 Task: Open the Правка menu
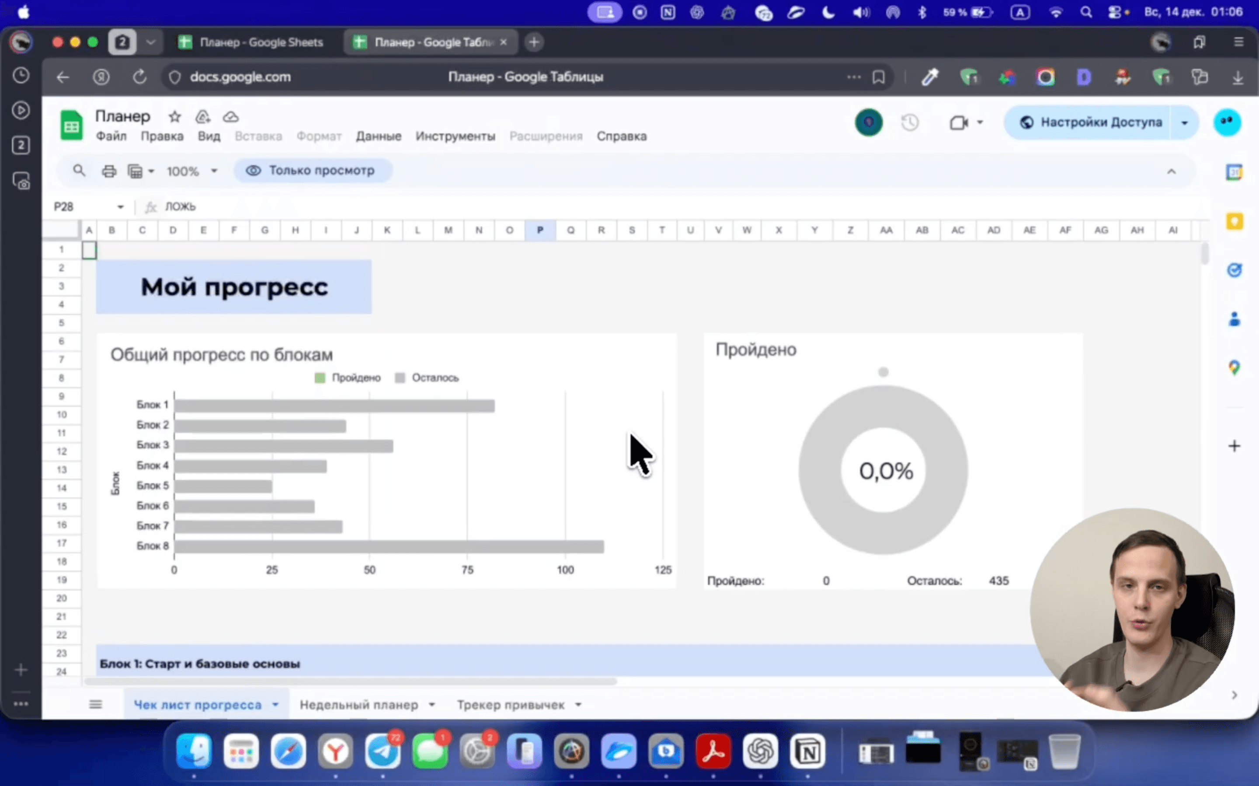tap(162, 136)
